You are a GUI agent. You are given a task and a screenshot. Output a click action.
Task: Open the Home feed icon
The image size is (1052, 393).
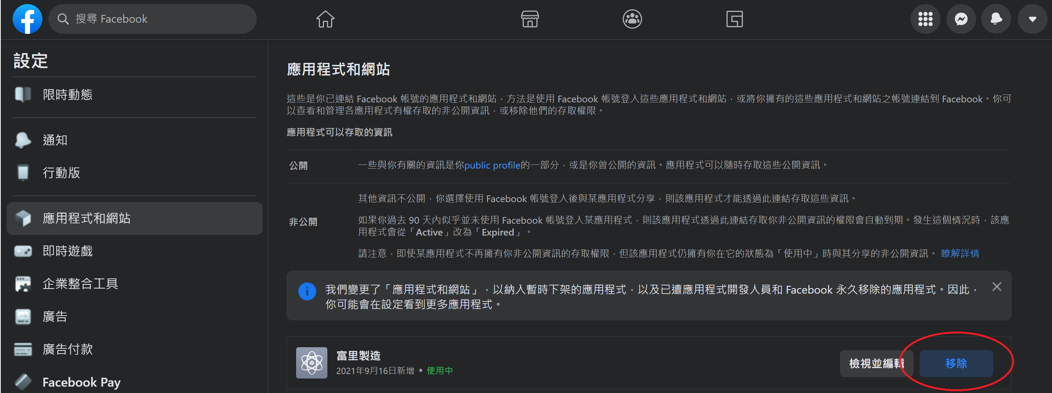click(x=325, y=19)
